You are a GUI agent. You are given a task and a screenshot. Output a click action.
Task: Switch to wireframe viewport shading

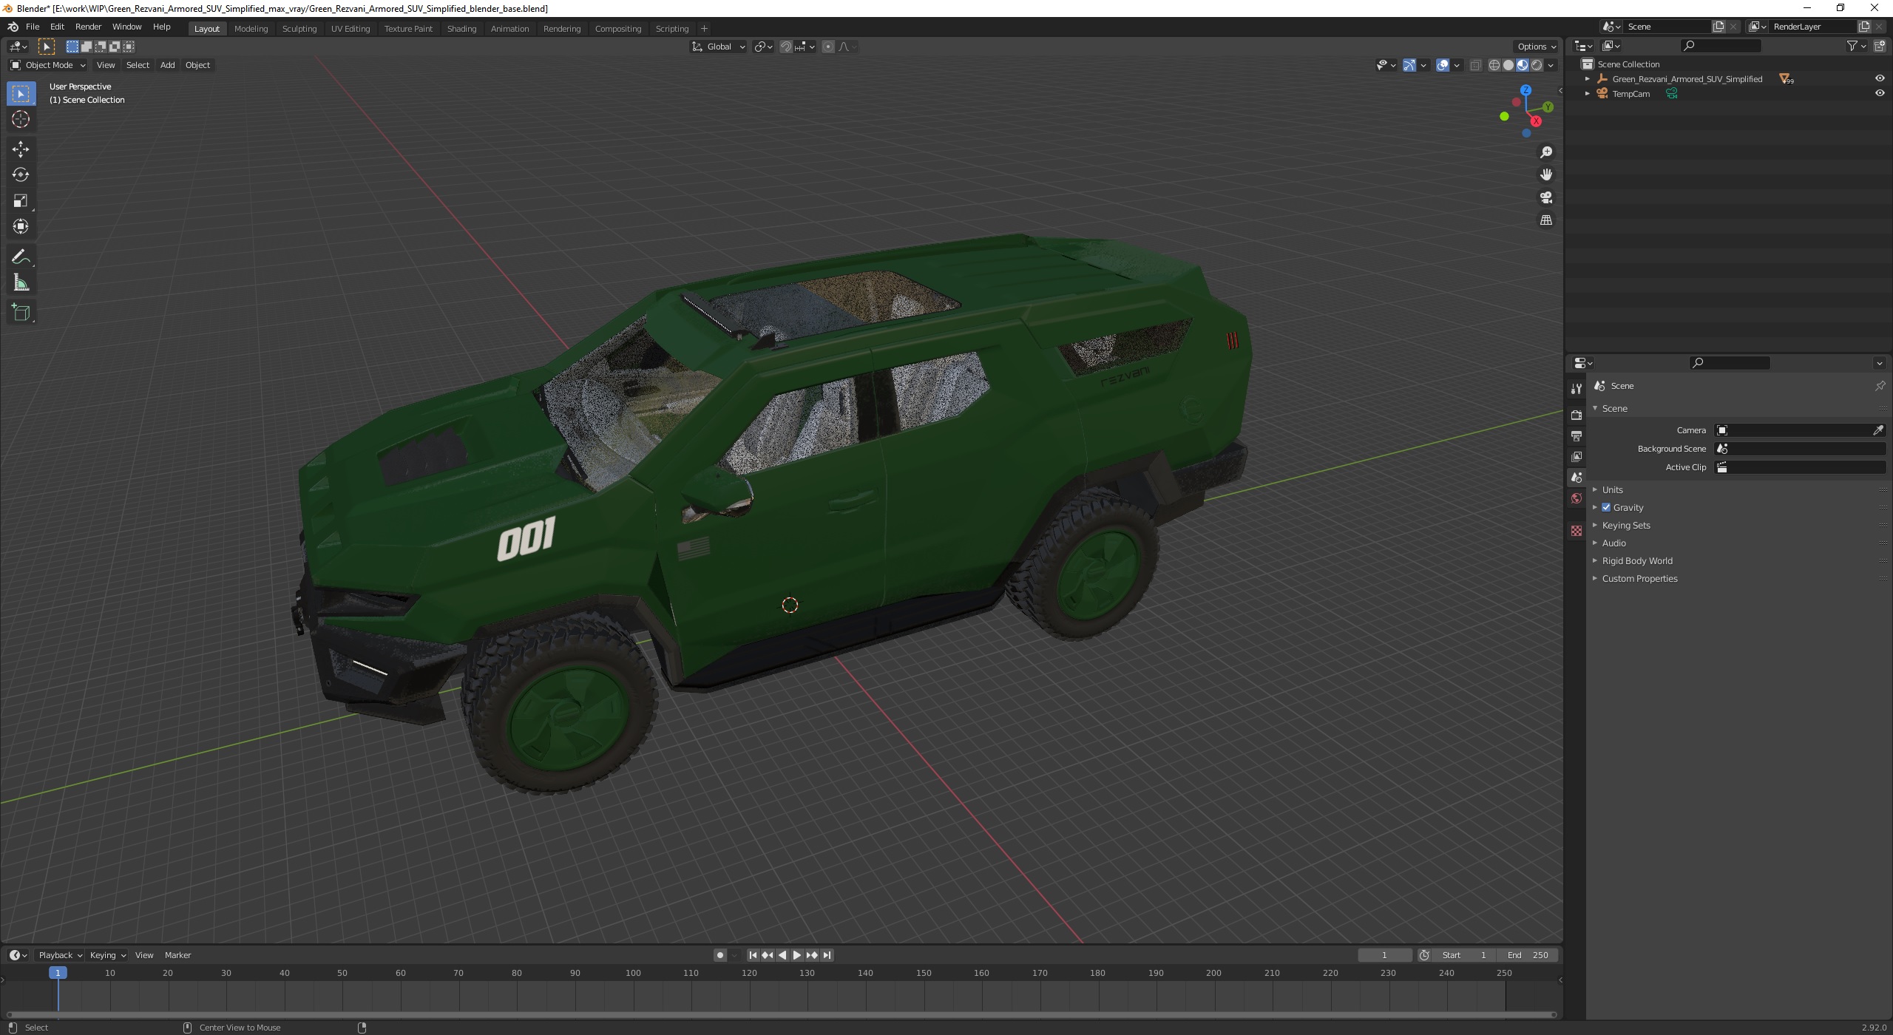pos(1494,65)
